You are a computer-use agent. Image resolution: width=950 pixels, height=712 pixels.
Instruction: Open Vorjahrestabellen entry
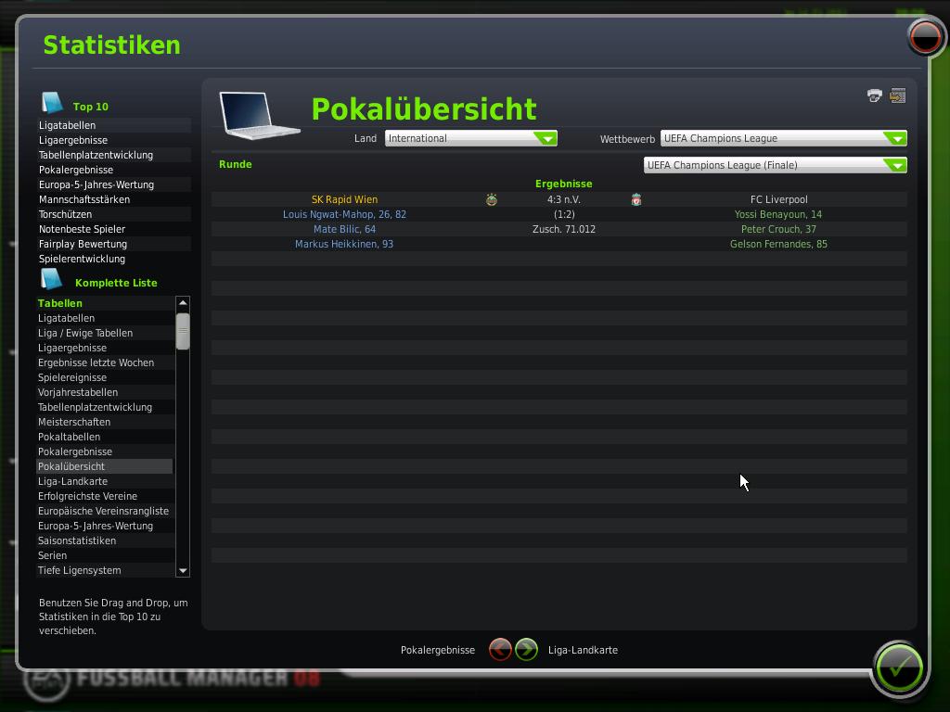pyautogui.click(x=78, y=392)
